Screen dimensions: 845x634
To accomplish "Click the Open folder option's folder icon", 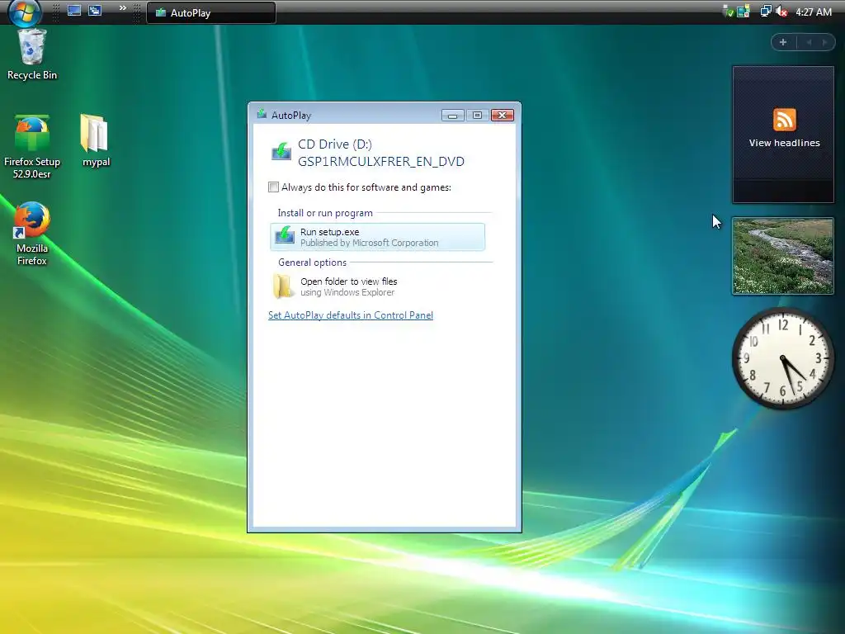I will click(x=283, y=286).
